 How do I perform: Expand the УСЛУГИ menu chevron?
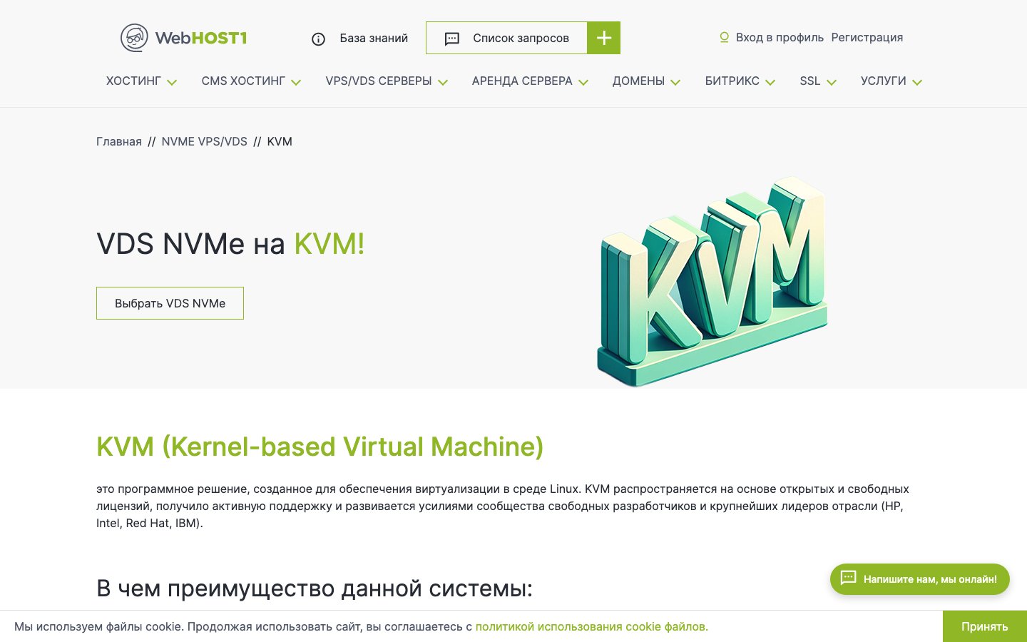[917, 83]
